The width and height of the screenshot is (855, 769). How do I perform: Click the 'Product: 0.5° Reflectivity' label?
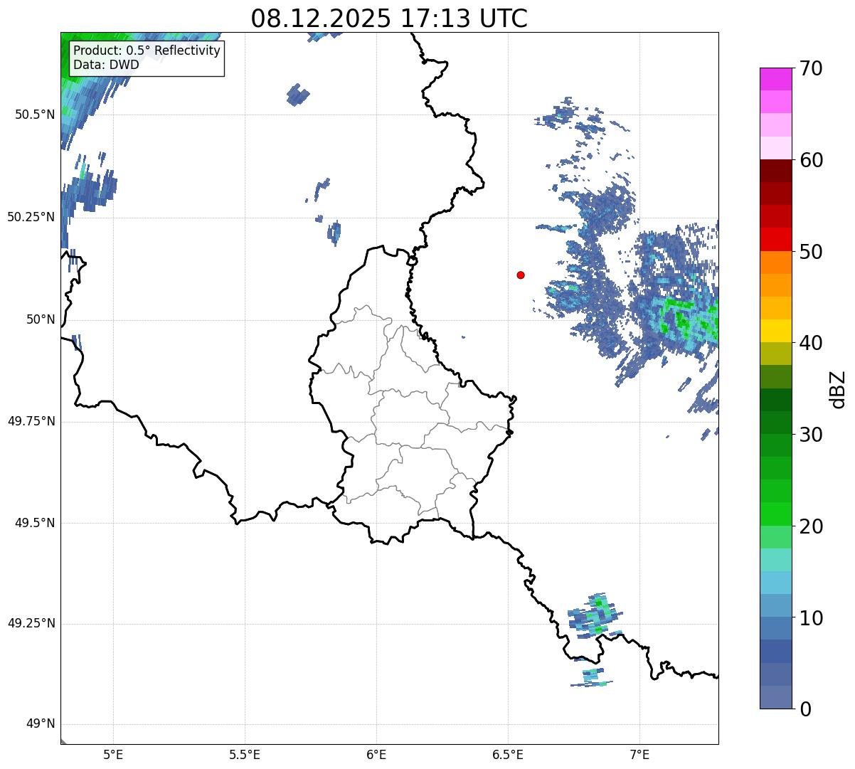(x=147, y=51)
